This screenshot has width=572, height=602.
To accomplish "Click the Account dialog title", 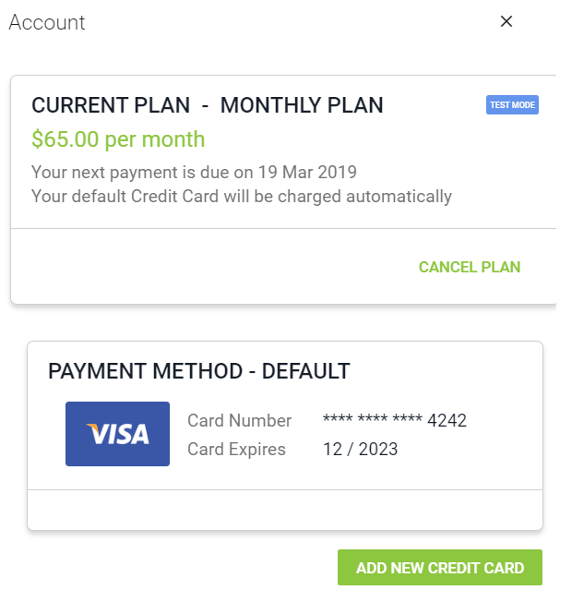I will click(47, 22).
